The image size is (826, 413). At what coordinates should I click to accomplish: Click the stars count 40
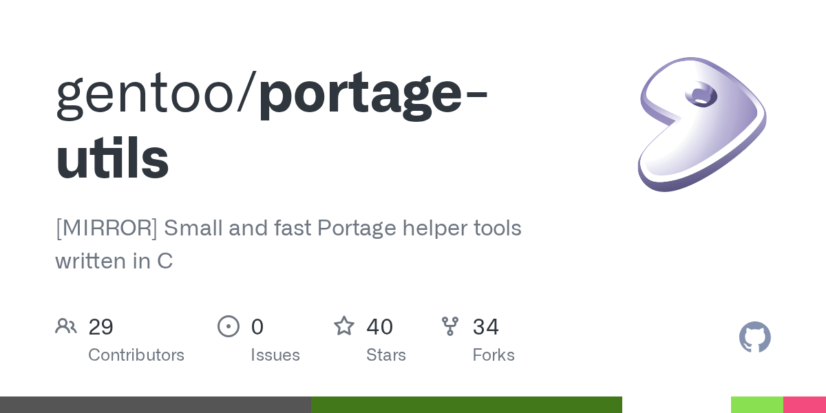pos(379,327)
